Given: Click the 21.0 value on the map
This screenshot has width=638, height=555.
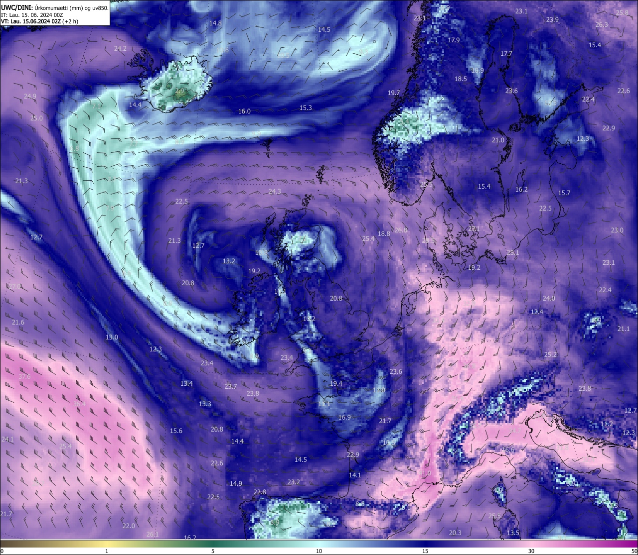Looking at the screenshot, I should 498,140.
